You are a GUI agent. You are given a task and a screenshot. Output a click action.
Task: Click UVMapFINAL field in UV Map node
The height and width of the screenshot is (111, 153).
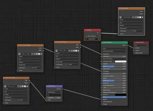click(x=92, y=39)
